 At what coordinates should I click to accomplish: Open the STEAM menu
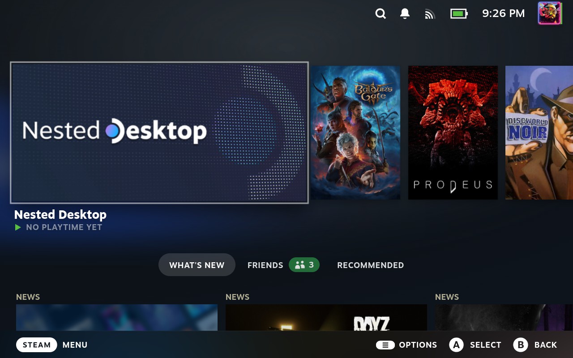click(x=36, y=345)
